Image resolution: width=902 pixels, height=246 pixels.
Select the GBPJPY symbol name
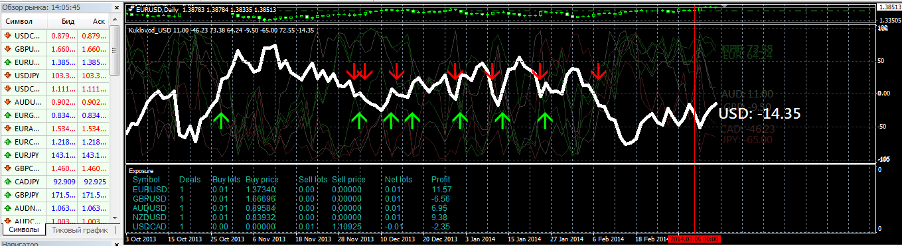click(x=27, y=194)
